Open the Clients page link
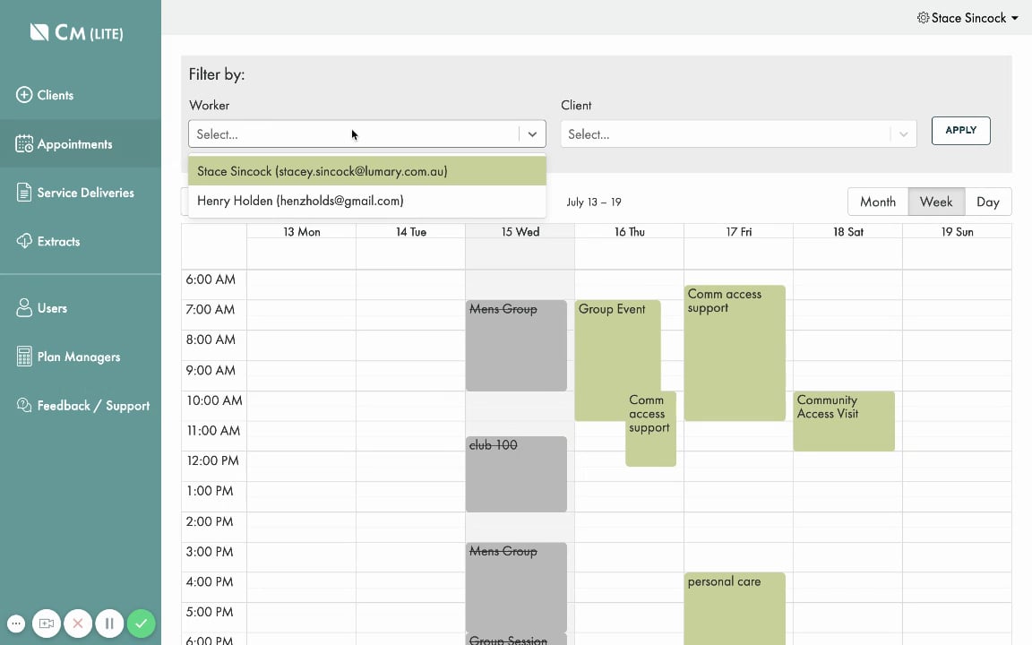 coord(56,95)
